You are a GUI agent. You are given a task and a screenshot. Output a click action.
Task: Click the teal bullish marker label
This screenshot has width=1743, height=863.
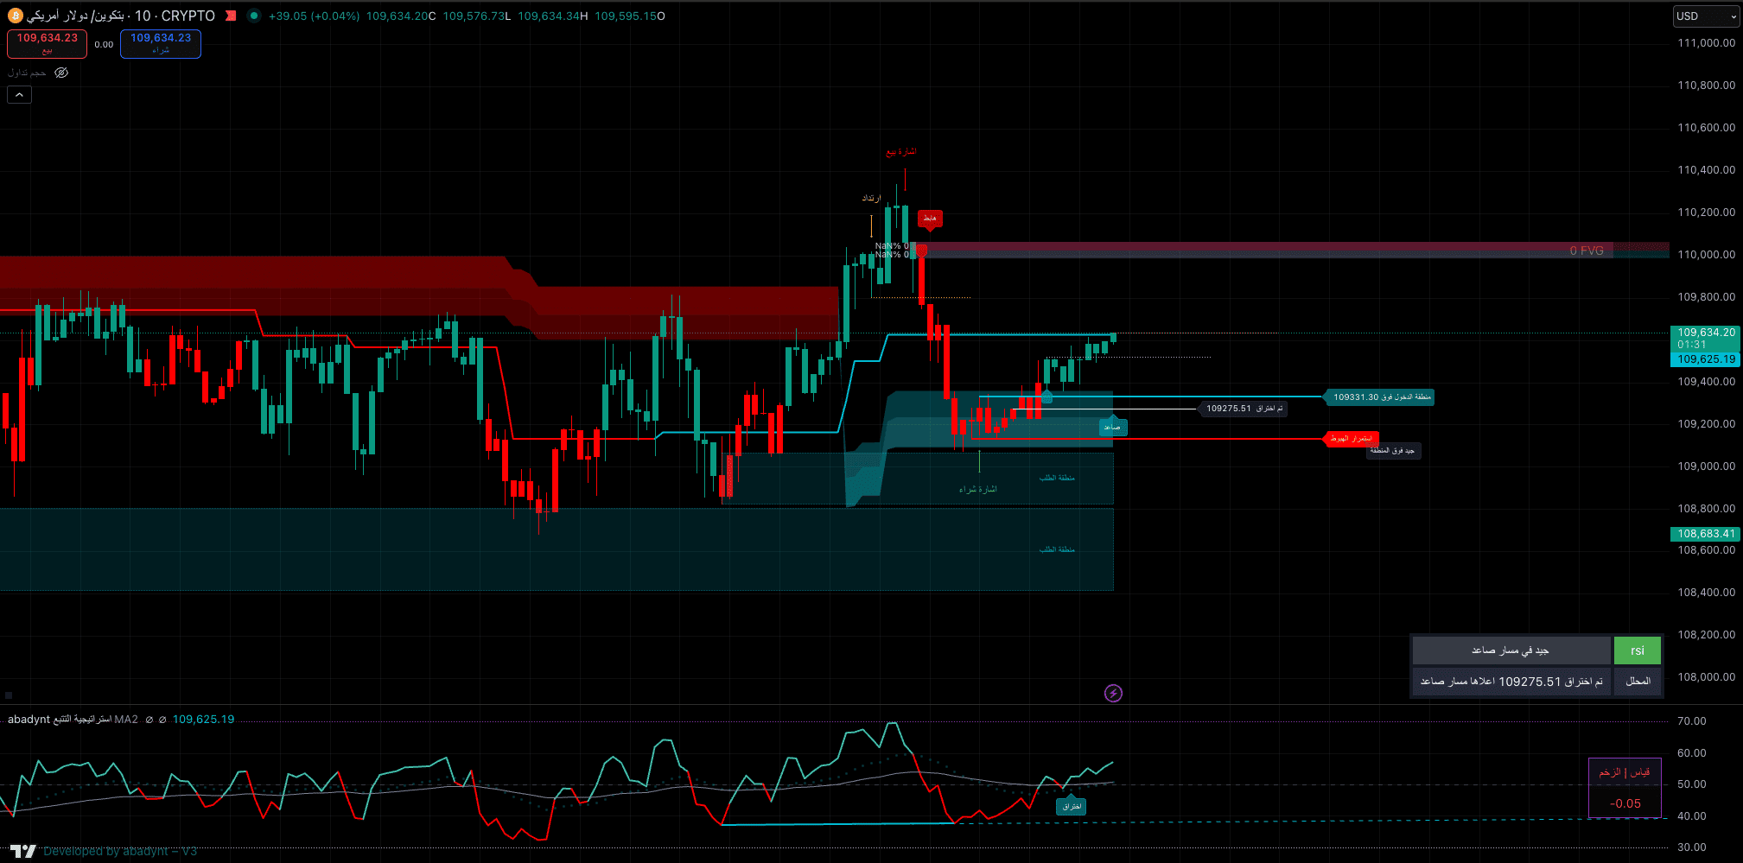coord(1113,427)
